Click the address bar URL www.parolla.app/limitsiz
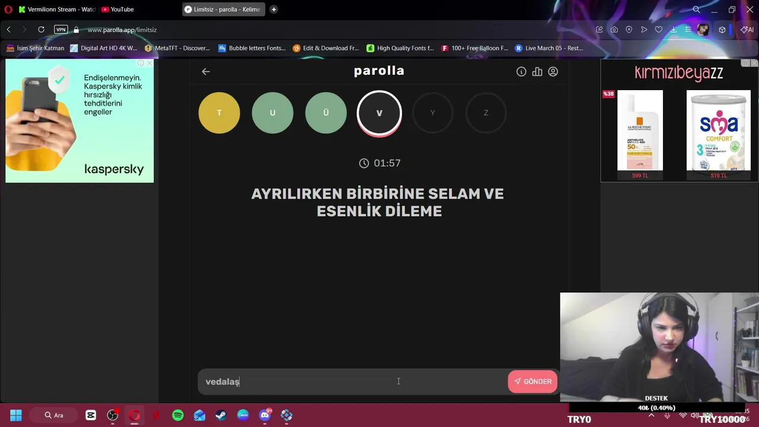This screenshot has height=427, width=759. [122, 30]
